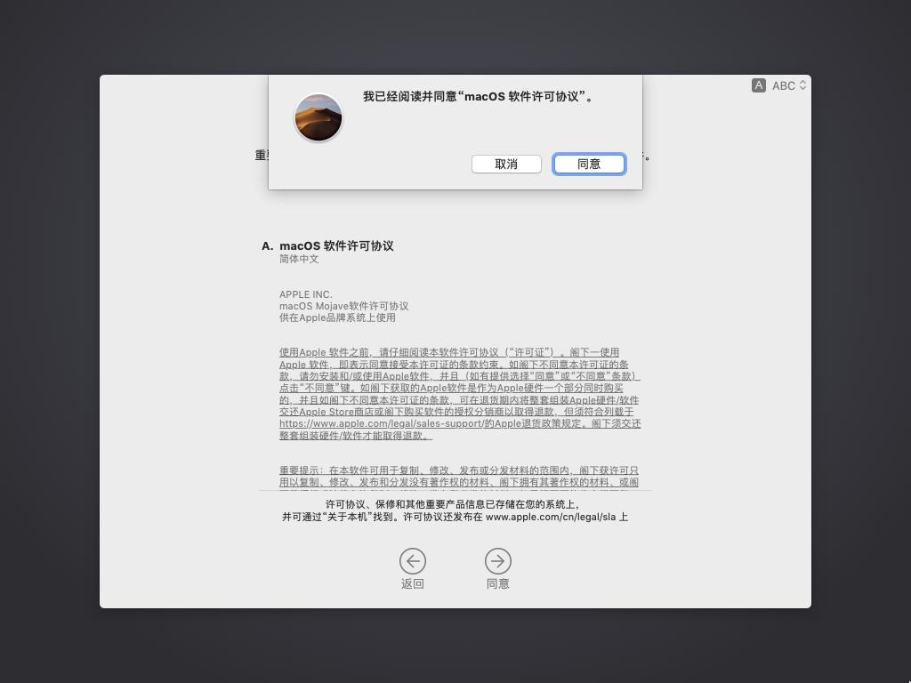911x683 pixels.
Task: Click the paragraph starting with 使用Apple 软件之前
Action: [x=460, y=394]
